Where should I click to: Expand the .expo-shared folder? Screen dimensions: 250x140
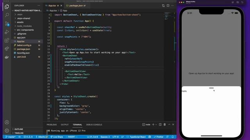pos(23,18)
